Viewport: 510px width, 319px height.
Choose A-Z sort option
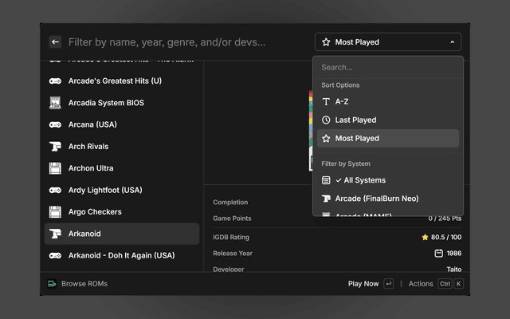pos(388,101)
